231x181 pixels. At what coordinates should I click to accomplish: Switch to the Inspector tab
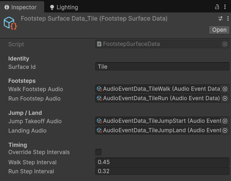click(22, 7)
